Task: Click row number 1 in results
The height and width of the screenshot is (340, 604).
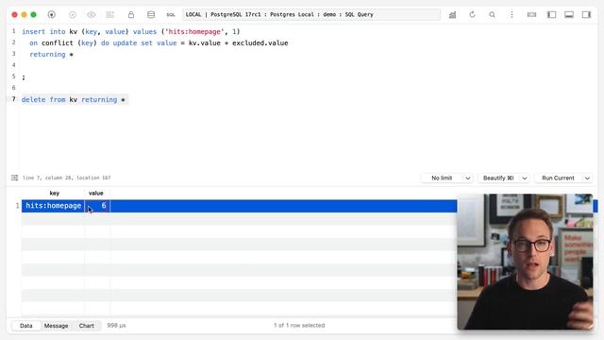Action: point(17,206)
